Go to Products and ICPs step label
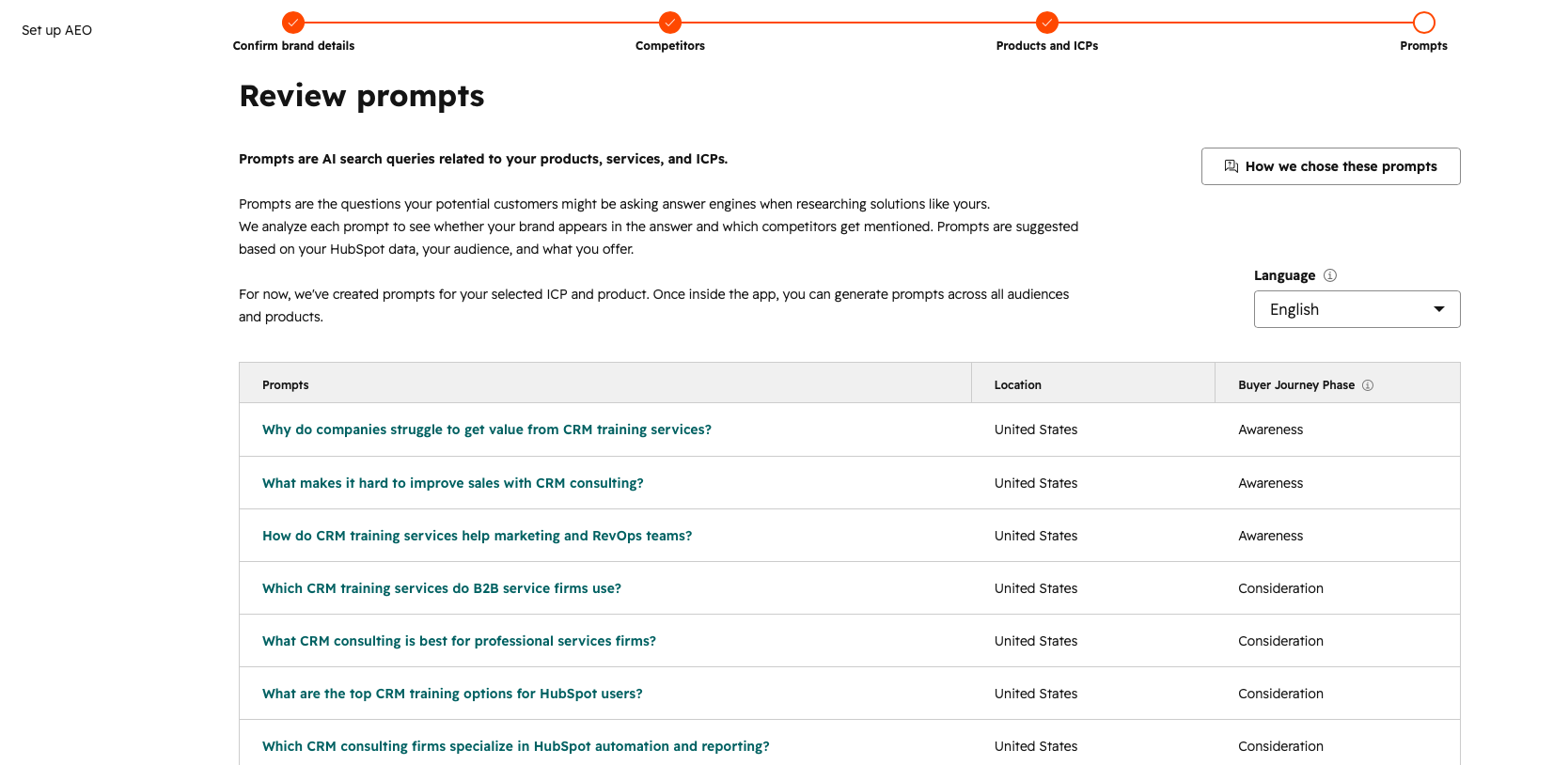This screenshot has height=765, width=1553. click(x=1047, y=46)
